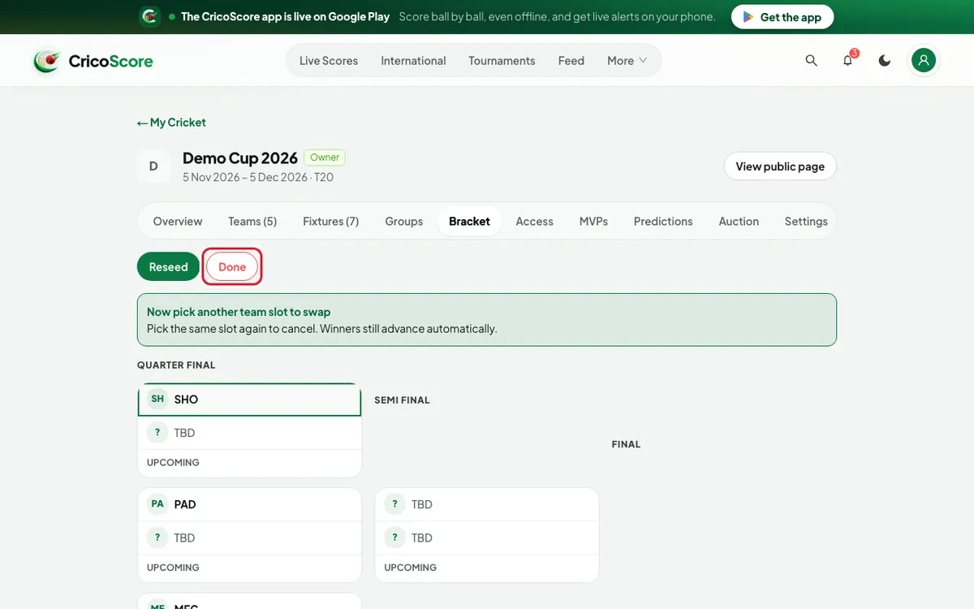Screen dimensions: 974x609
Task: Click the PA team badge for PAD
Action: tap(157, 504)
